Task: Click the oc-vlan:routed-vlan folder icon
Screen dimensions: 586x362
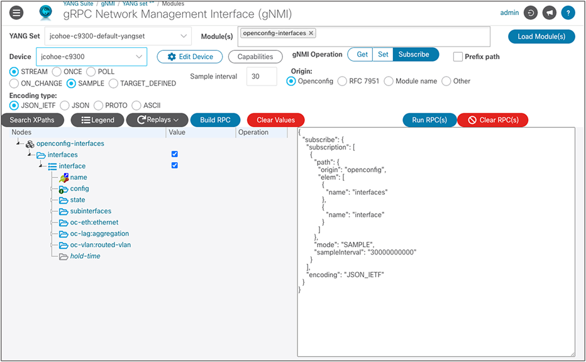Action: coord(64,245)
